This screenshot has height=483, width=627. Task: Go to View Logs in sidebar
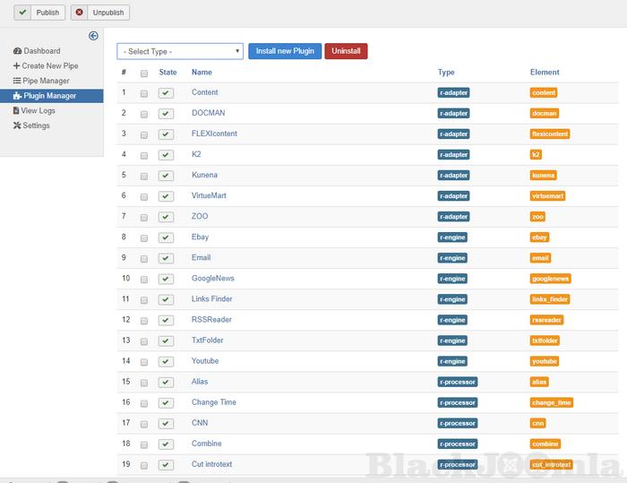click(38, 111)
